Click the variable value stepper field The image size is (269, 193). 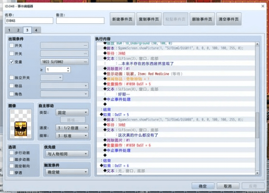click(x=58, y=69)
